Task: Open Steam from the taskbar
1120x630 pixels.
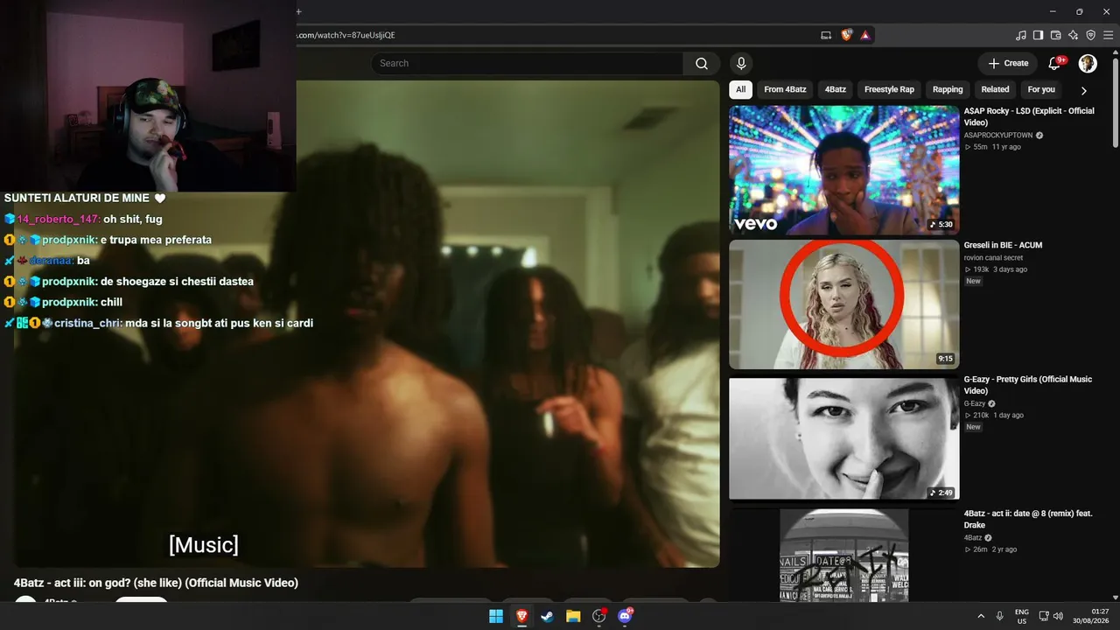Action: click(x=547, y=616)
